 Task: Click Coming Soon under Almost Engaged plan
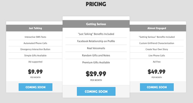[x=157, y=87]
